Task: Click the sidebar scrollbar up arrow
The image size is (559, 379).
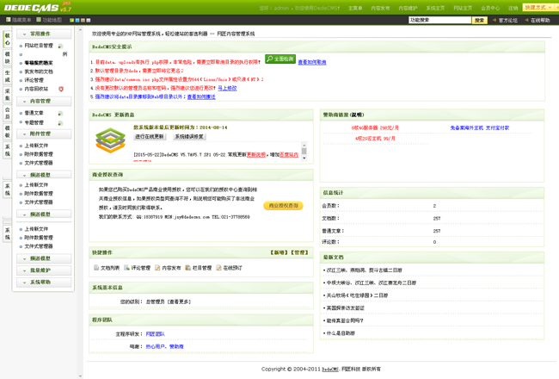Action: [x=80, y=30]
